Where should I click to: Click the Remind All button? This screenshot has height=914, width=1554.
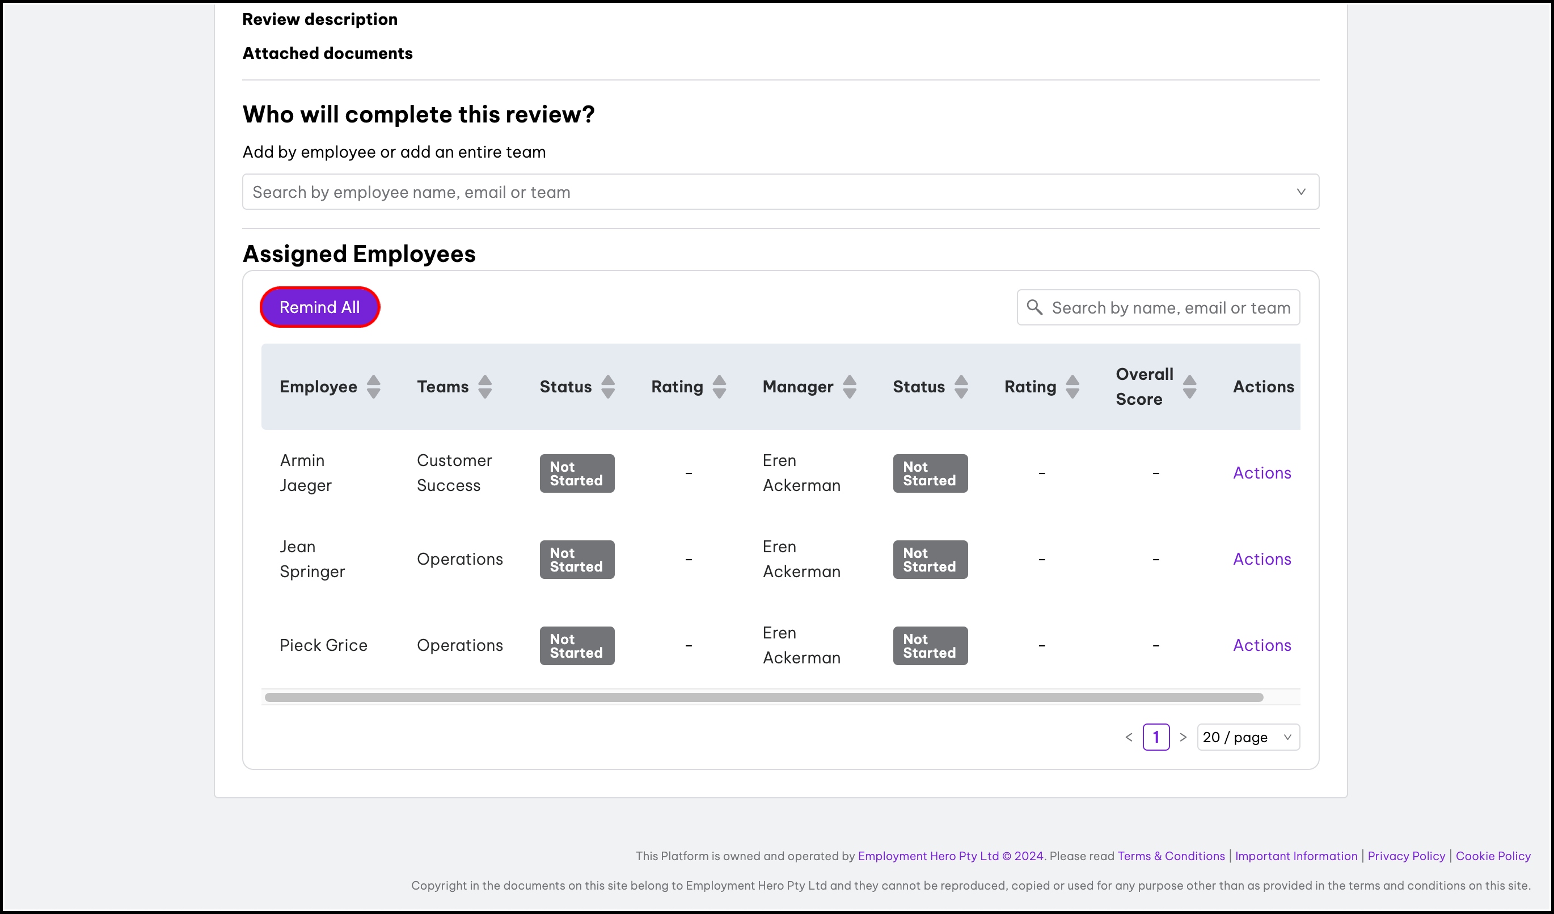(x=319, y=307)
